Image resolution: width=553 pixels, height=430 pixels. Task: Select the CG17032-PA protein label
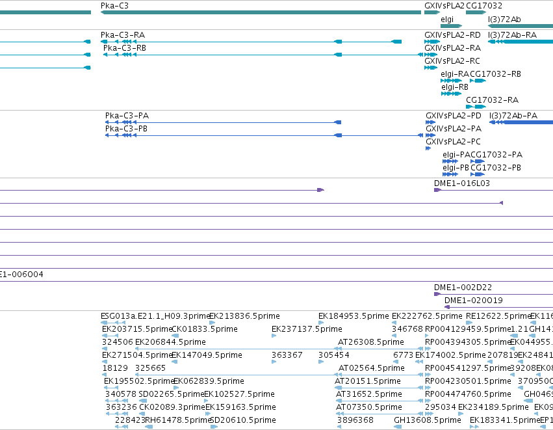[496, 155]
